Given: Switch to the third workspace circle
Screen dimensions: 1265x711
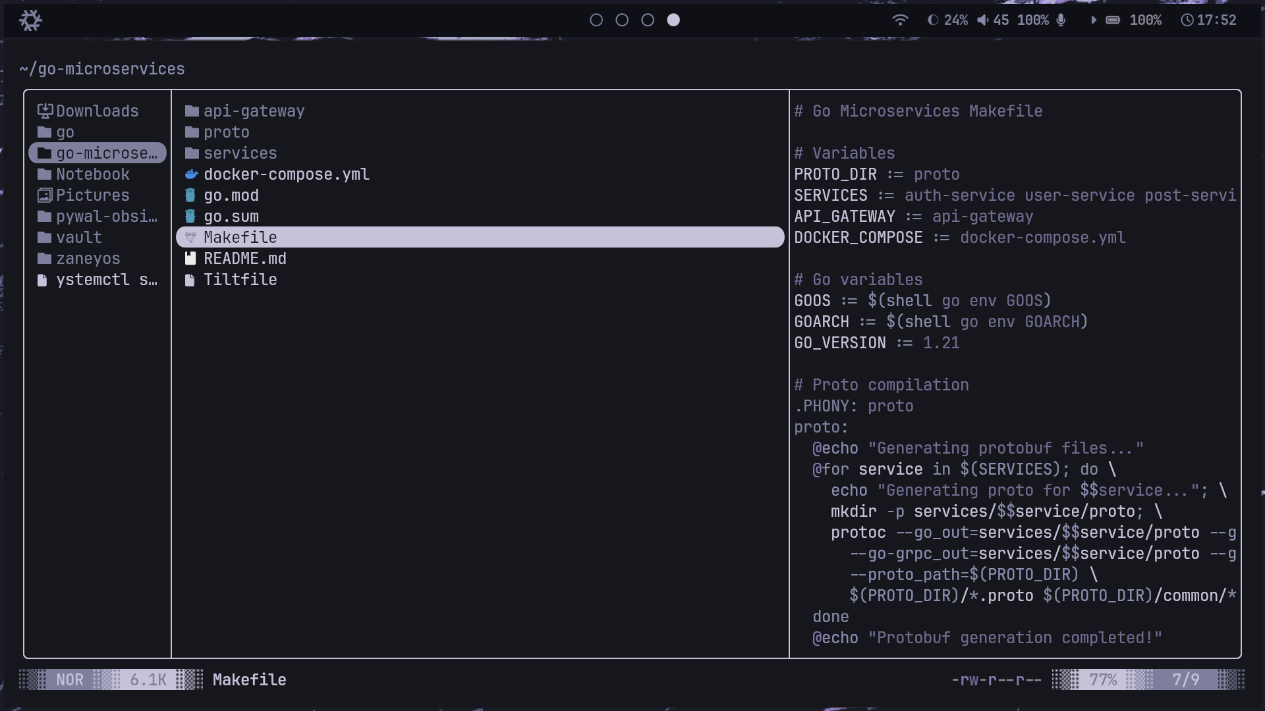Looking at the screenshot, I should [x=648, y=20].
